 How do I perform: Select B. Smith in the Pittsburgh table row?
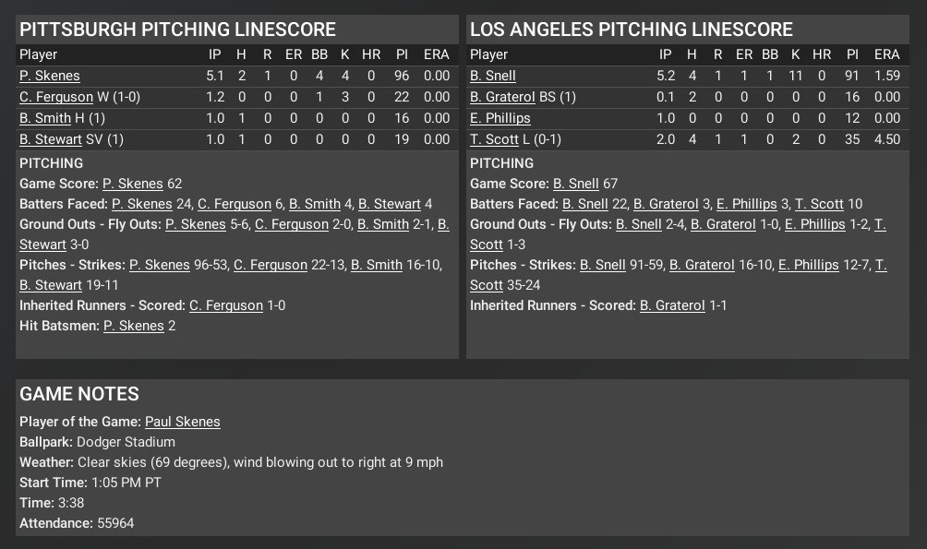click(x=45, y=118)
